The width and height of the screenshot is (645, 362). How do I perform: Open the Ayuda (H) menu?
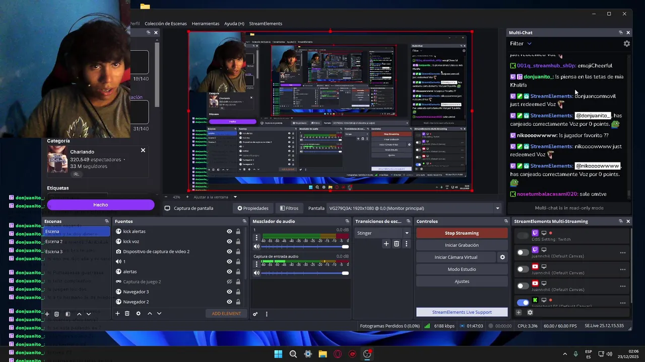point(234,24)
